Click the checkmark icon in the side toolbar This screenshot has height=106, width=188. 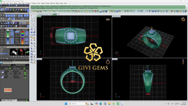(34, 60)
